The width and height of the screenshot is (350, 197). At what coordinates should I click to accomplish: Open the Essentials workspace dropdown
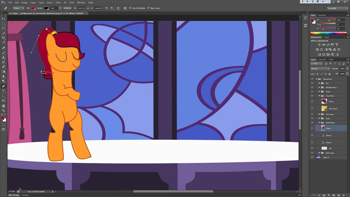(x=338, y=8)
